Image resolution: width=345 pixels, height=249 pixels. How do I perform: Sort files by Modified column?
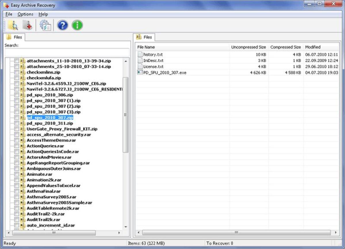[313, 47]
